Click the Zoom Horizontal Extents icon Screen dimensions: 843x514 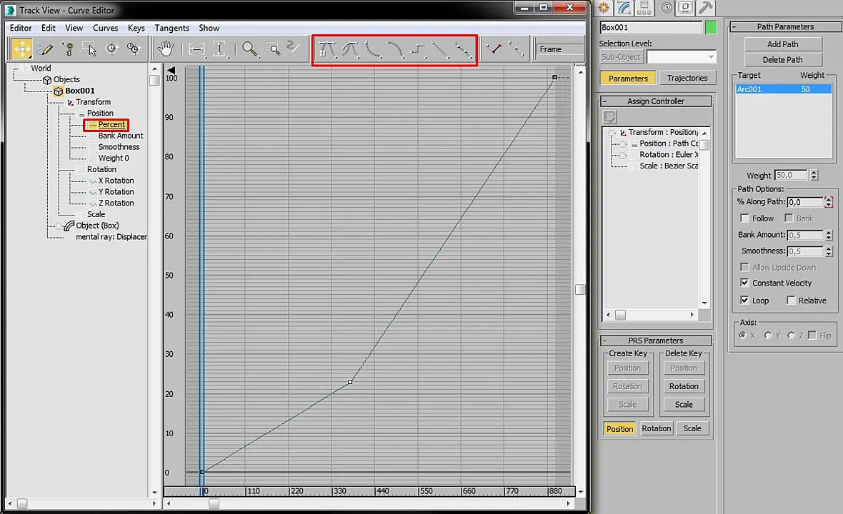[196, 49]
